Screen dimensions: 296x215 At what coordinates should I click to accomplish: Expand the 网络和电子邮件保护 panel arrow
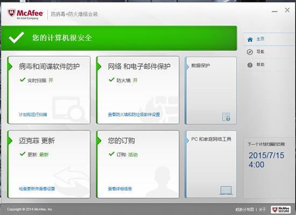click(x=99, y=67)
